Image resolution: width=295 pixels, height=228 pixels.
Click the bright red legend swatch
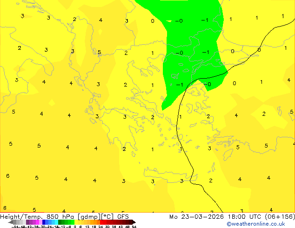pyautogui.click(x=101, y=222)
